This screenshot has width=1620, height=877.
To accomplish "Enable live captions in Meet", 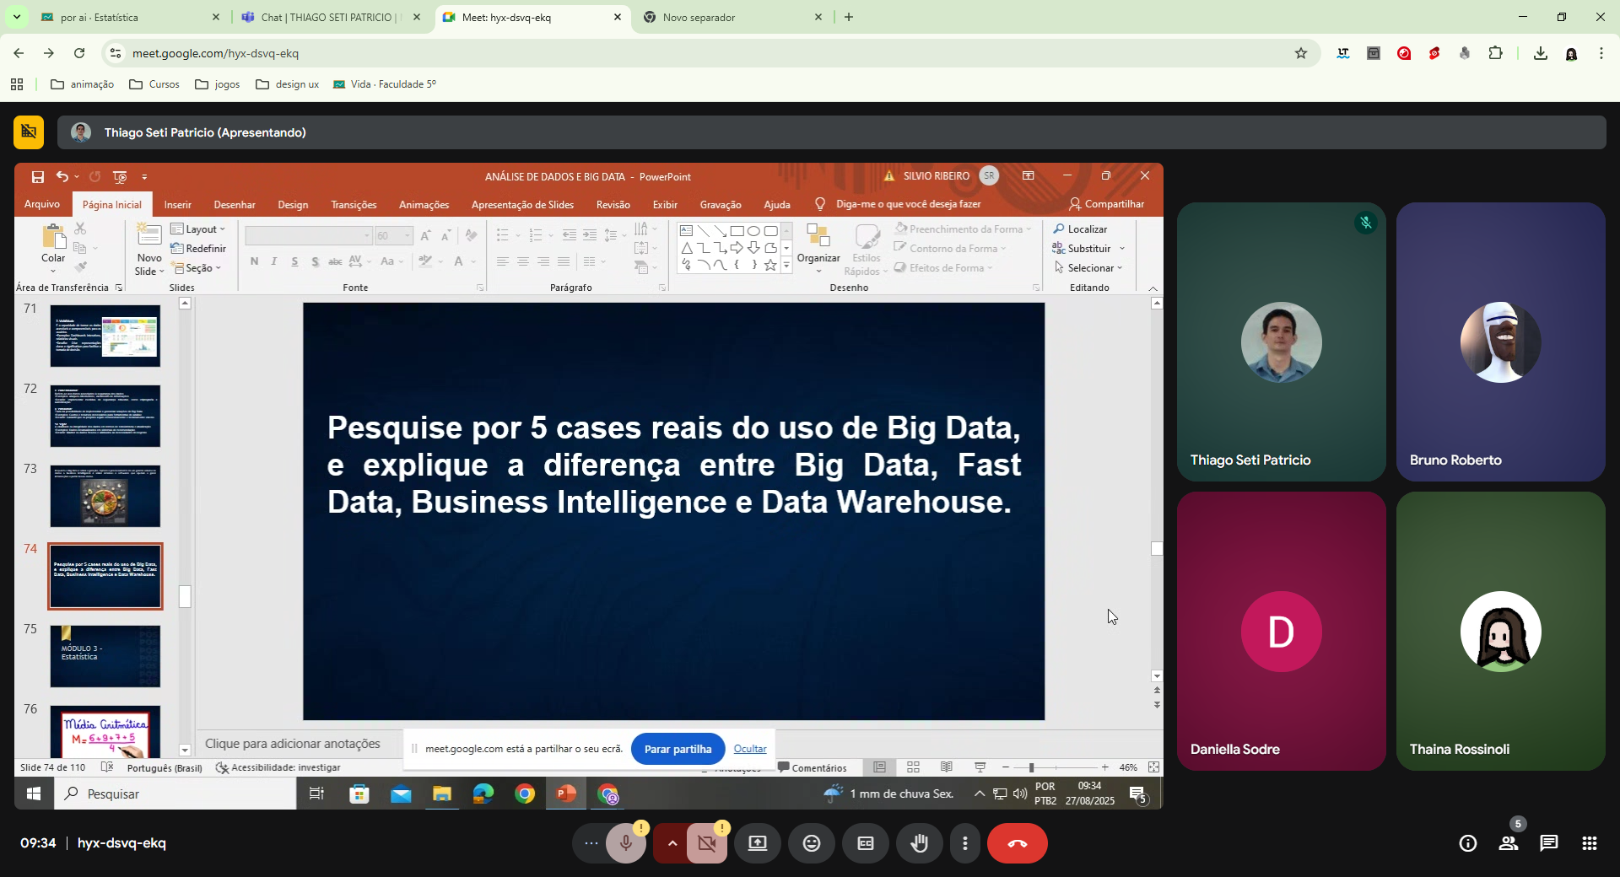I will [x=865, y=843].
